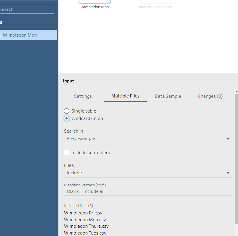Click Wimbledon Tues.csv in included files

click(x=85, y=233)
